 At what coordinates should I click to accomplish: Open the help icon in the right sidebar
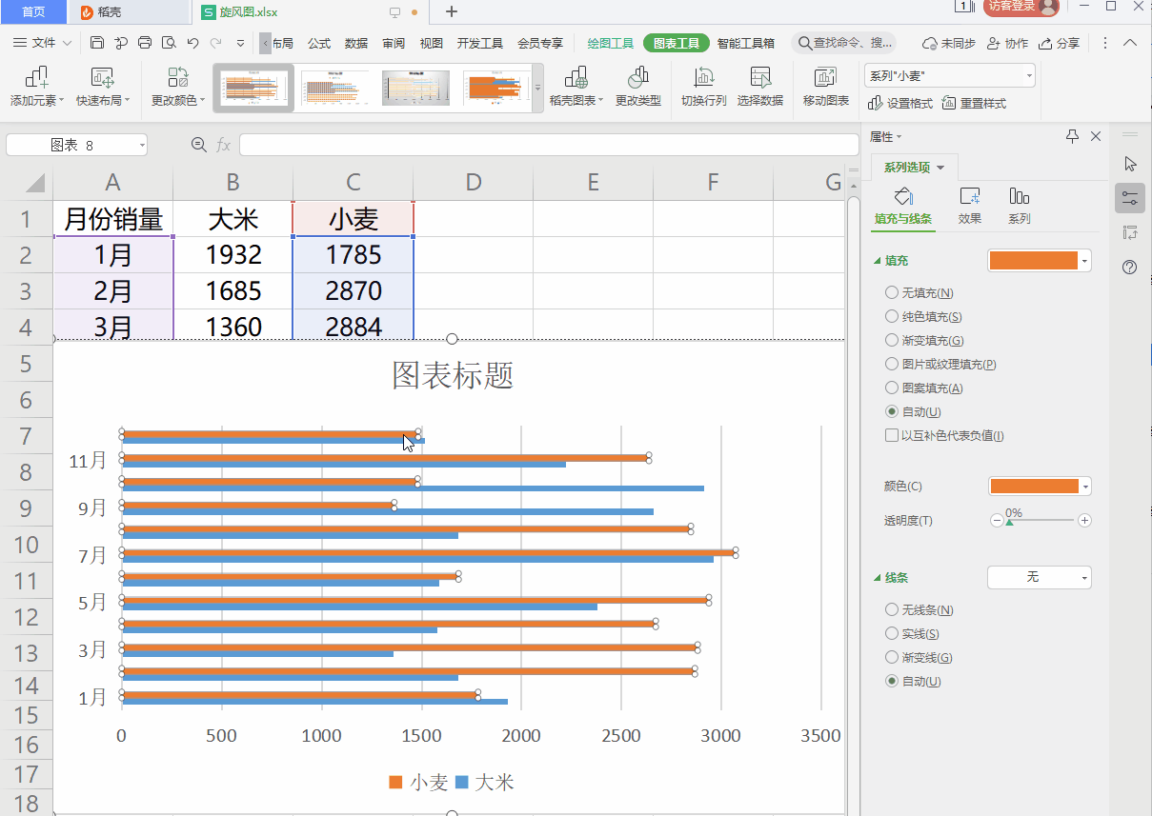click(x=1130, y=267)
